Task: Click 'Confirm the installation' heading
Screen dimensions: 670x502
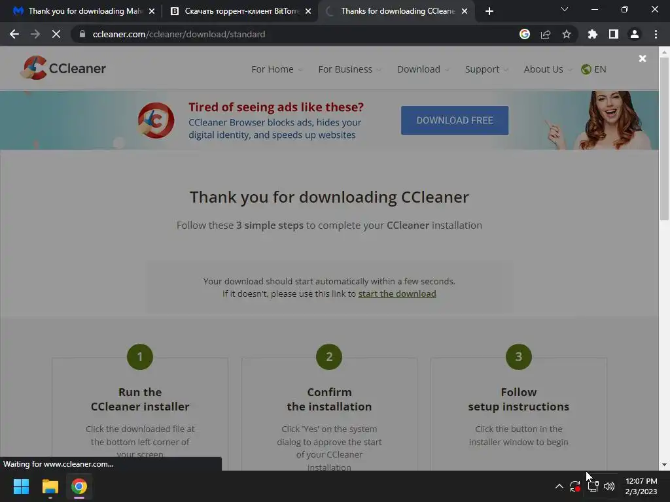Action: point(329,399)
